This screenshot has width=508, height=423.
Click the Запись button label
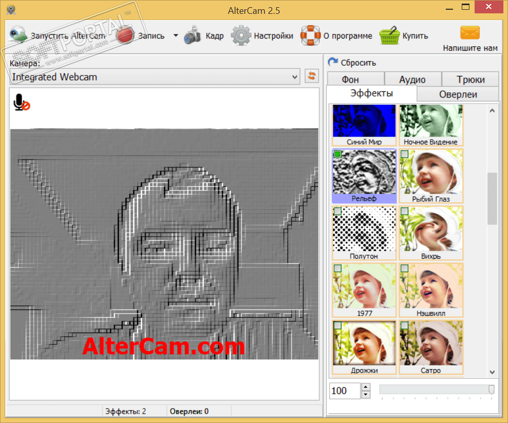click(x=151, y=35)
